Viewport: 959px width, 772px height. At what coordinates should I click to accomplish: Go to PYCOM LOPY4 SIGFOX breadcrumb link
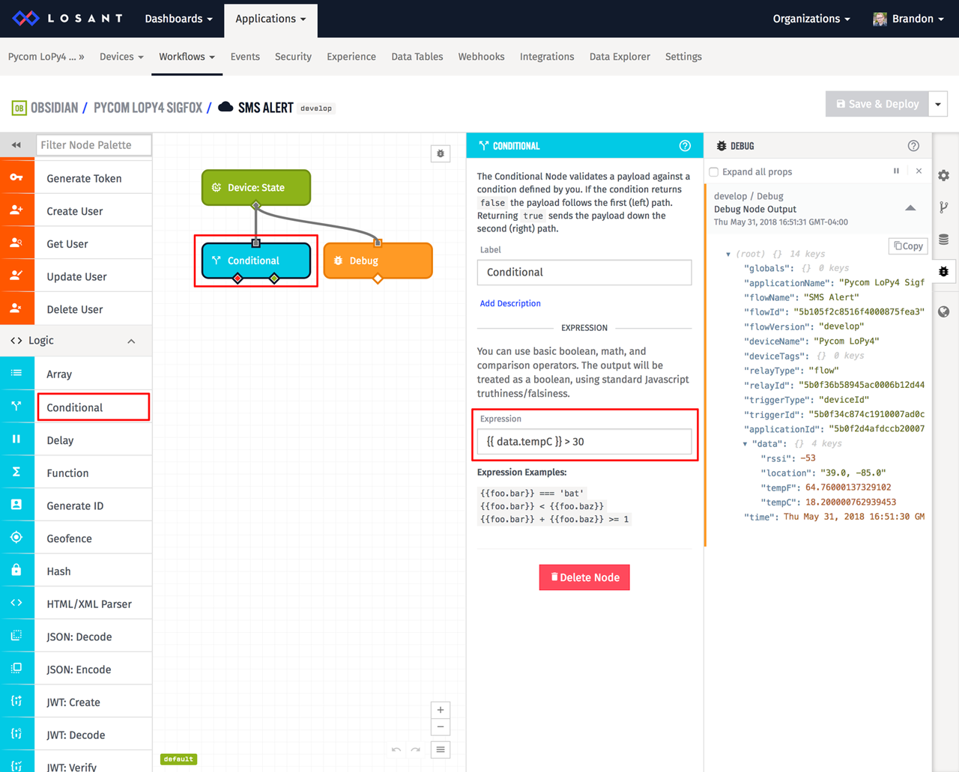pos(148,108)
